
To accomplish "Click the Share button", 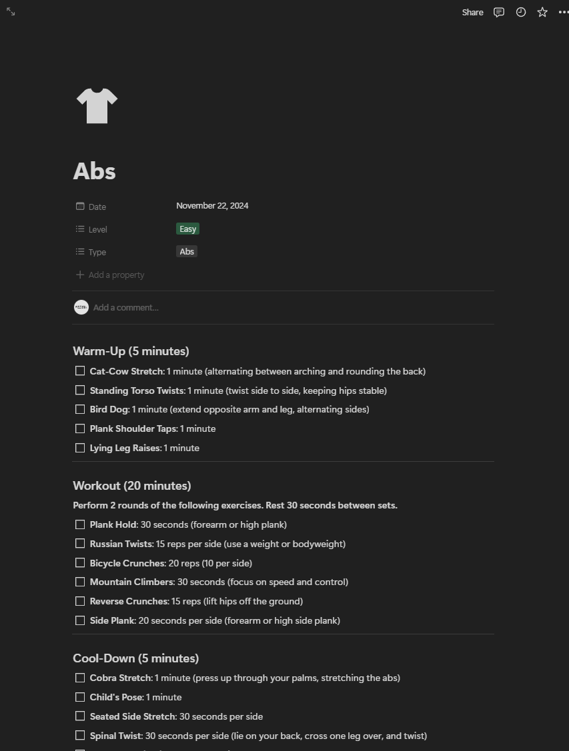I will pyautogui.click(x=472, y=12).
